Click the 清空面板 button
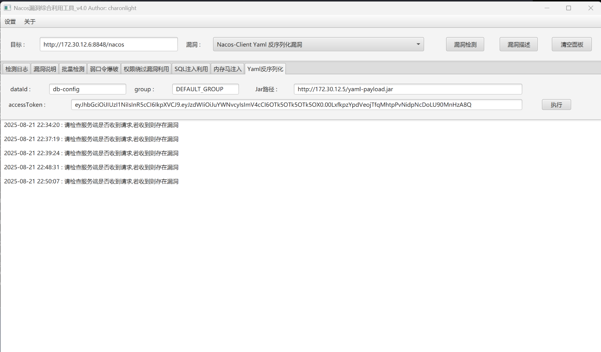The width and height of the screenshot is (601, 352). 572,44
